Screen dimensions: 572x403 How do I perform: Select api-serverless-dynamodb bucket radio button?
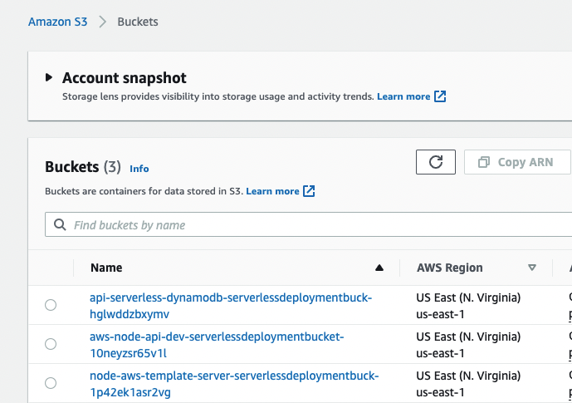click(x=51, y=305)
